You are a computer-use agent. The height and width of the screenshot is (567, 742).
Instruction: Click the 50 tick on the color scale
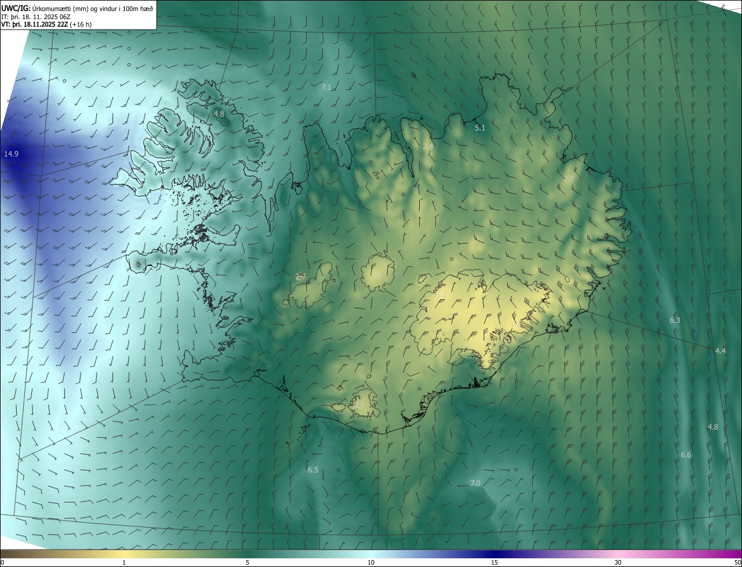tap(737, 562)
